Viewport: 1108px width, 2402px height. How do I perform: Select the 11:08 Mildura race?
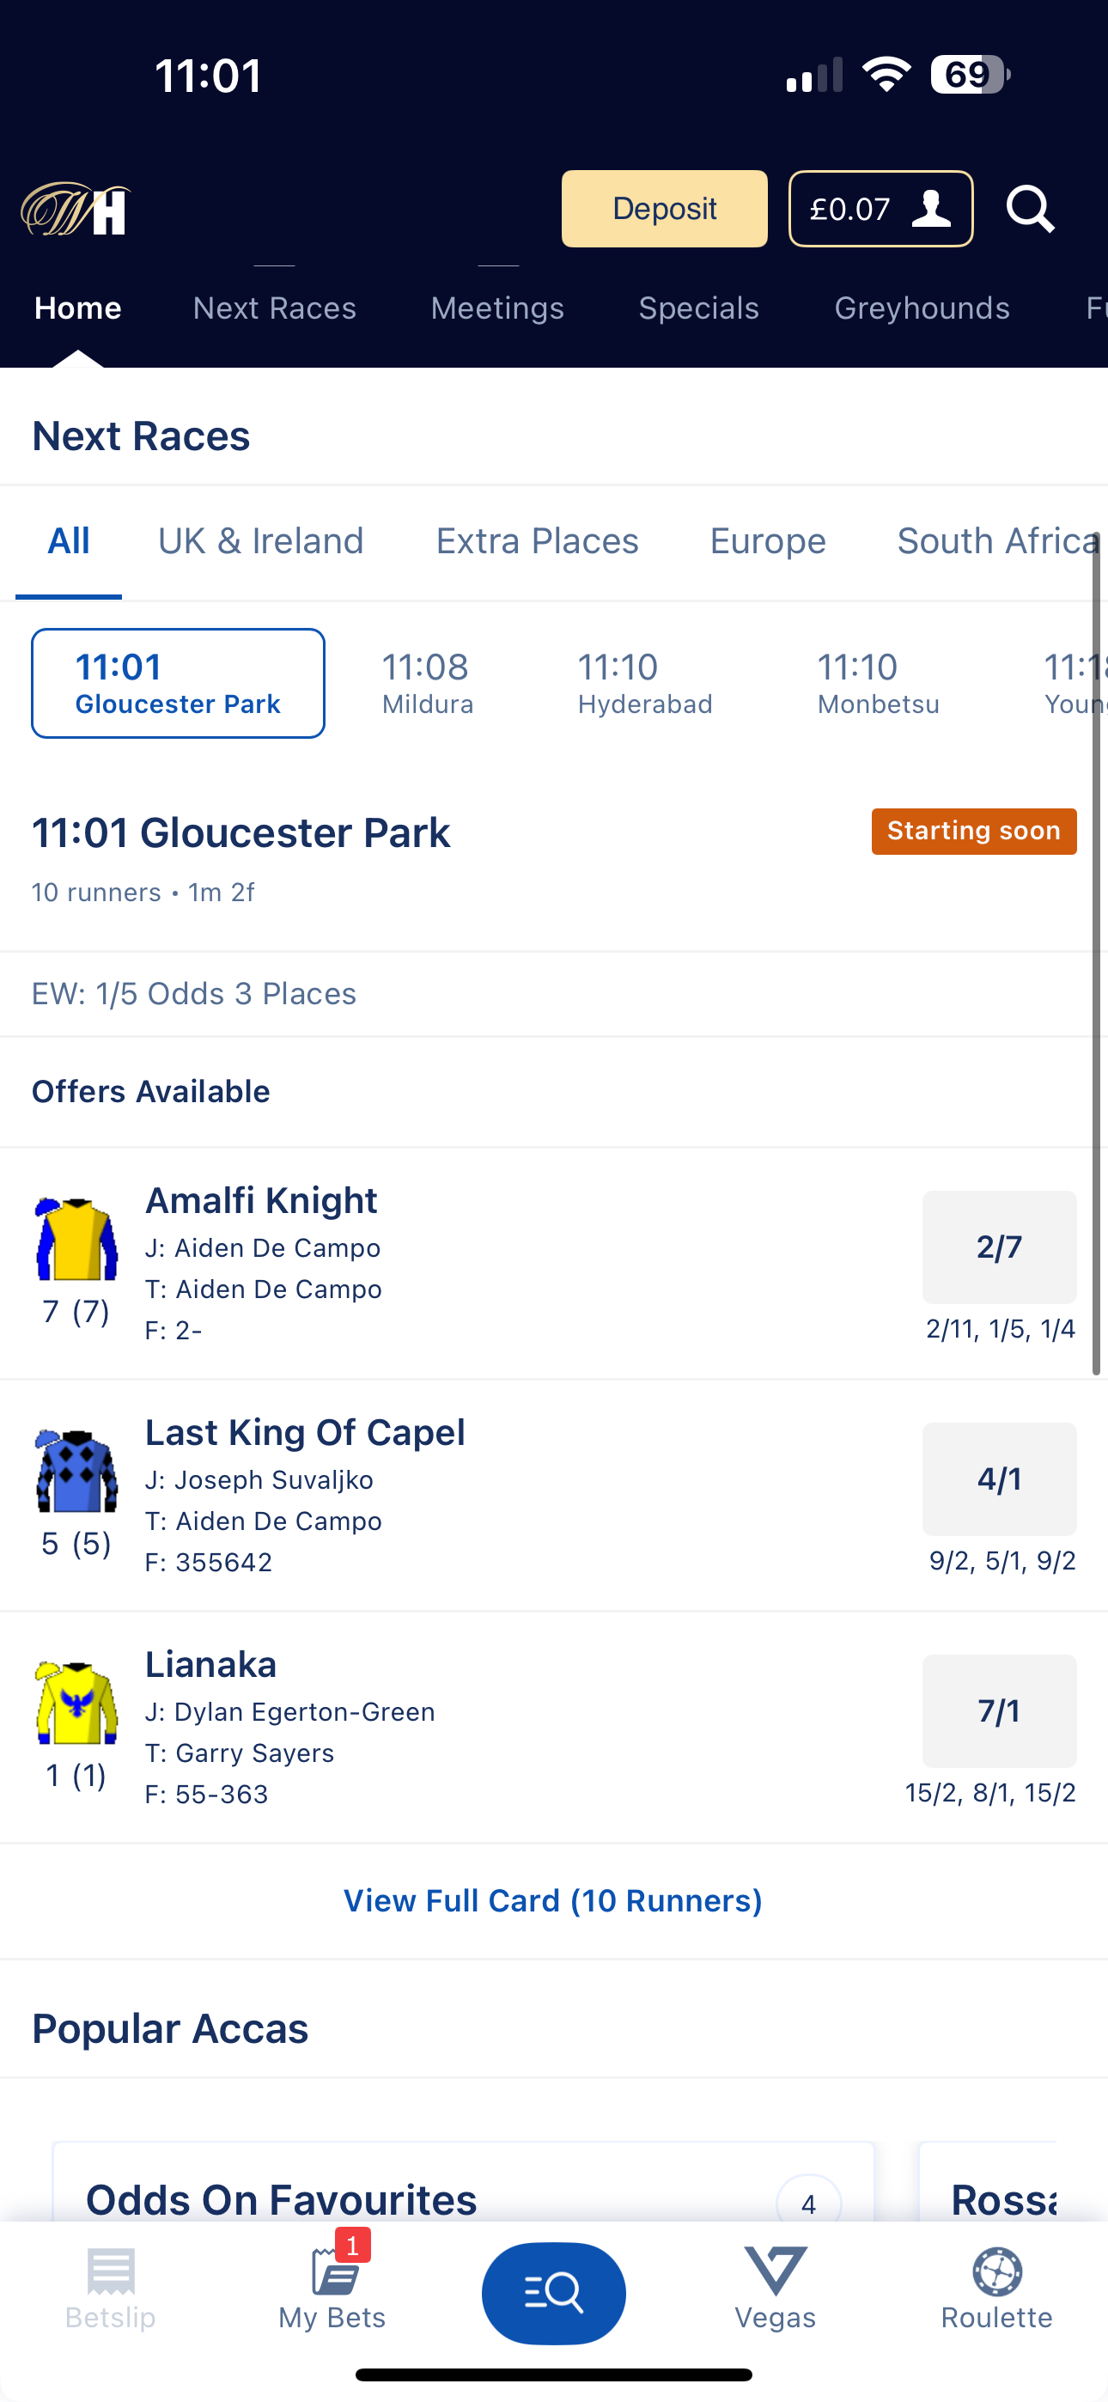[x=427, y=683]
